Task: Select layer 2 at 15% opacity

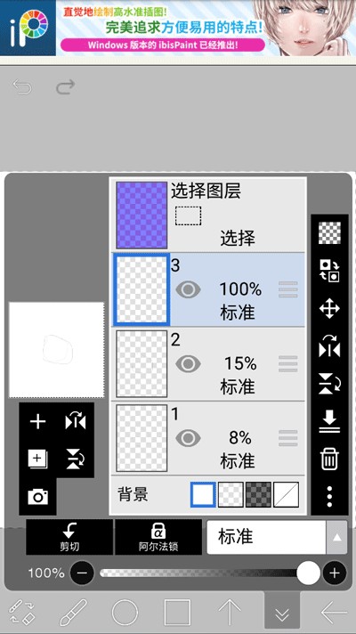Action: 208,364
